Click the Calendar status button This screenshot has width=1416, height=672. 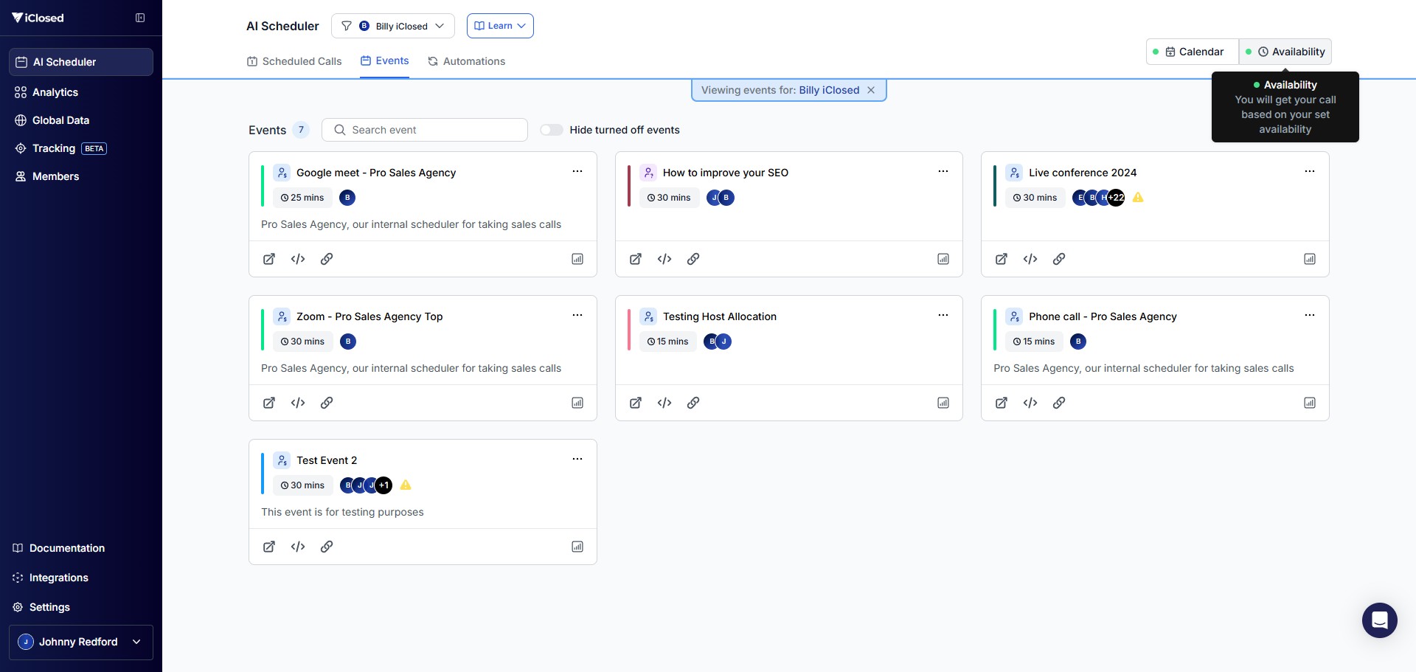pyautogui.click(x=1193, y=52)
